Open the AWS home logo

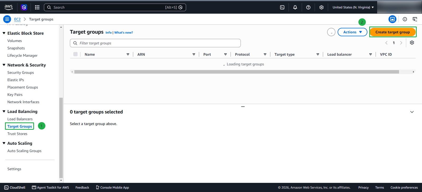(8, 7)
